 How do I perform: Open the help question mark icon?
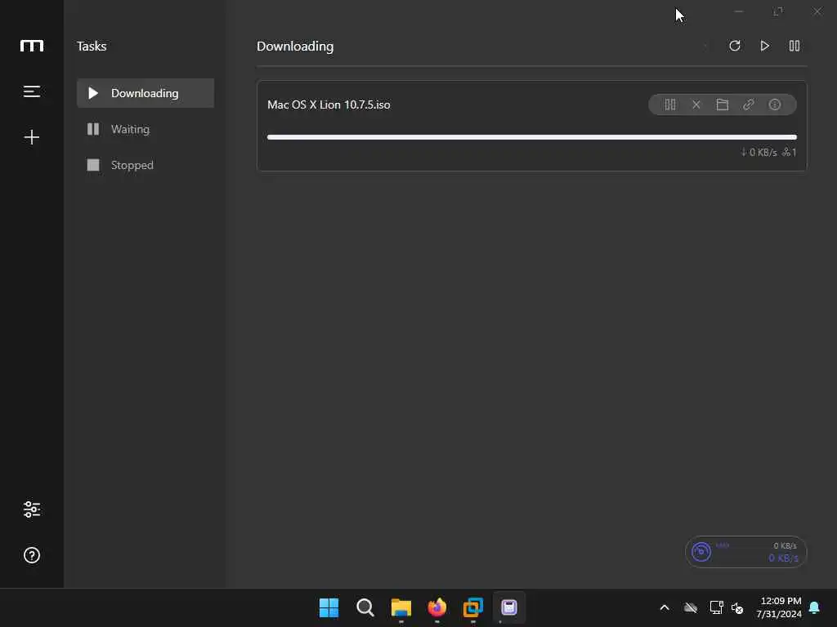tap(32, 555)
